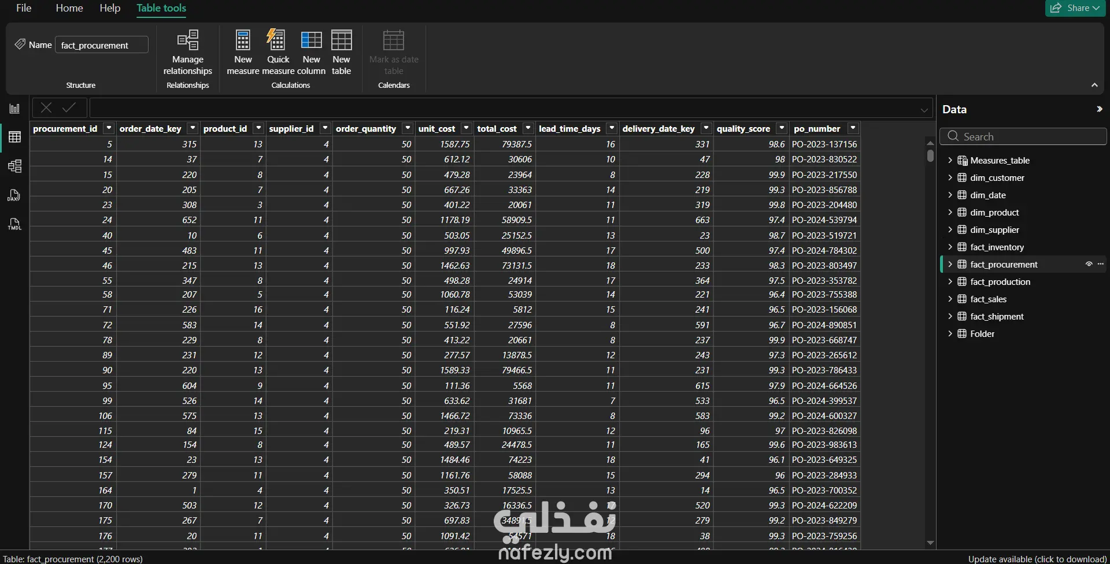Select the dim_customer table label
The image size is (1110, 564).
click(997, 177)
